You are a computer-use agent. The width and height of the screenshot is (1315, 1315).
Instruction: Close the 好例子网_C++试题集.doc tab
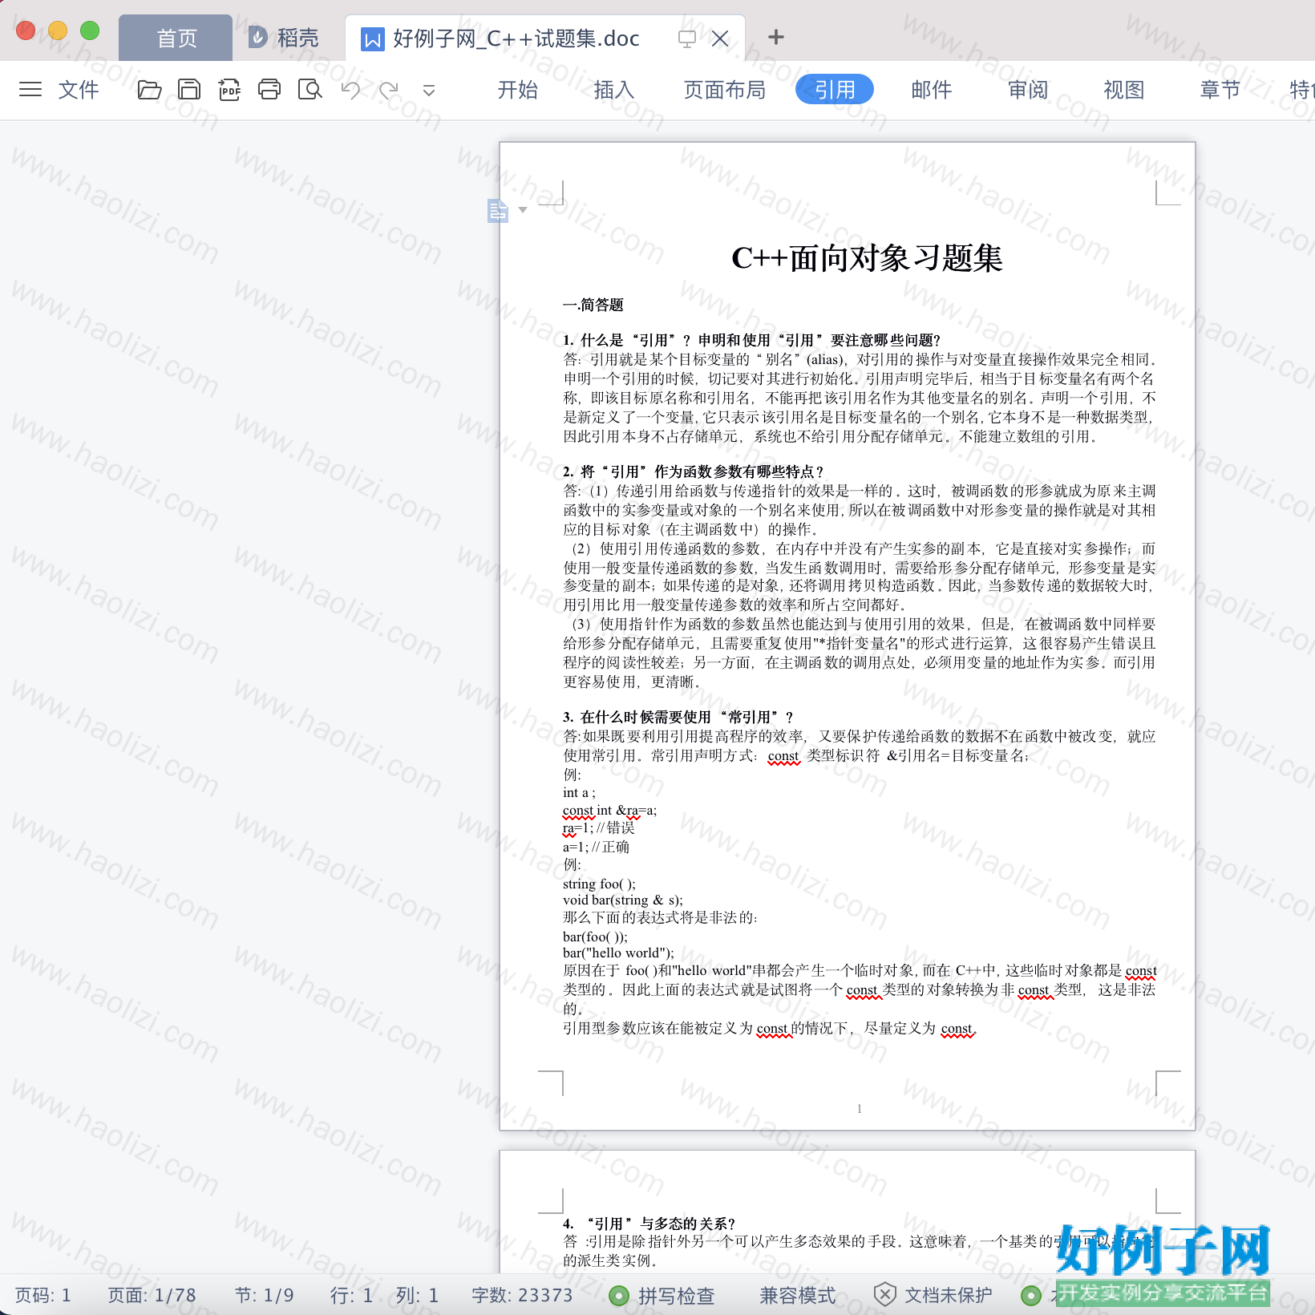(720, 38)
